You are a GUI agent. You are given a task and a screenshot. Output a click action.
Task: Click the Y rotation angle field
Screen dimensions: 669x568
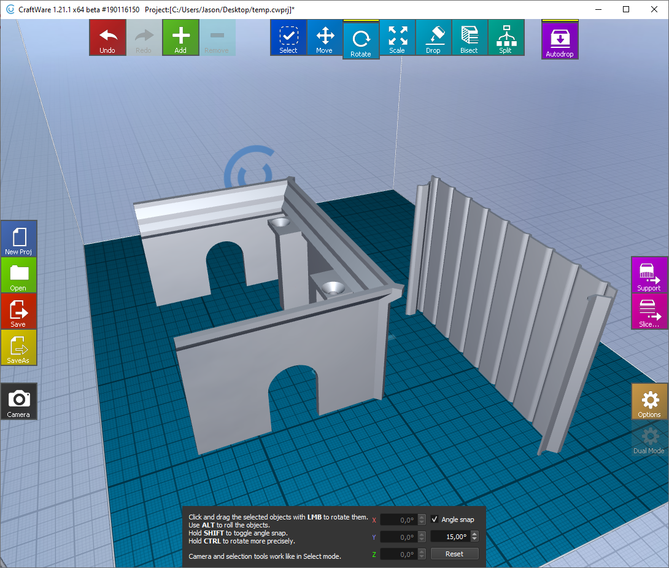[399, 537]
